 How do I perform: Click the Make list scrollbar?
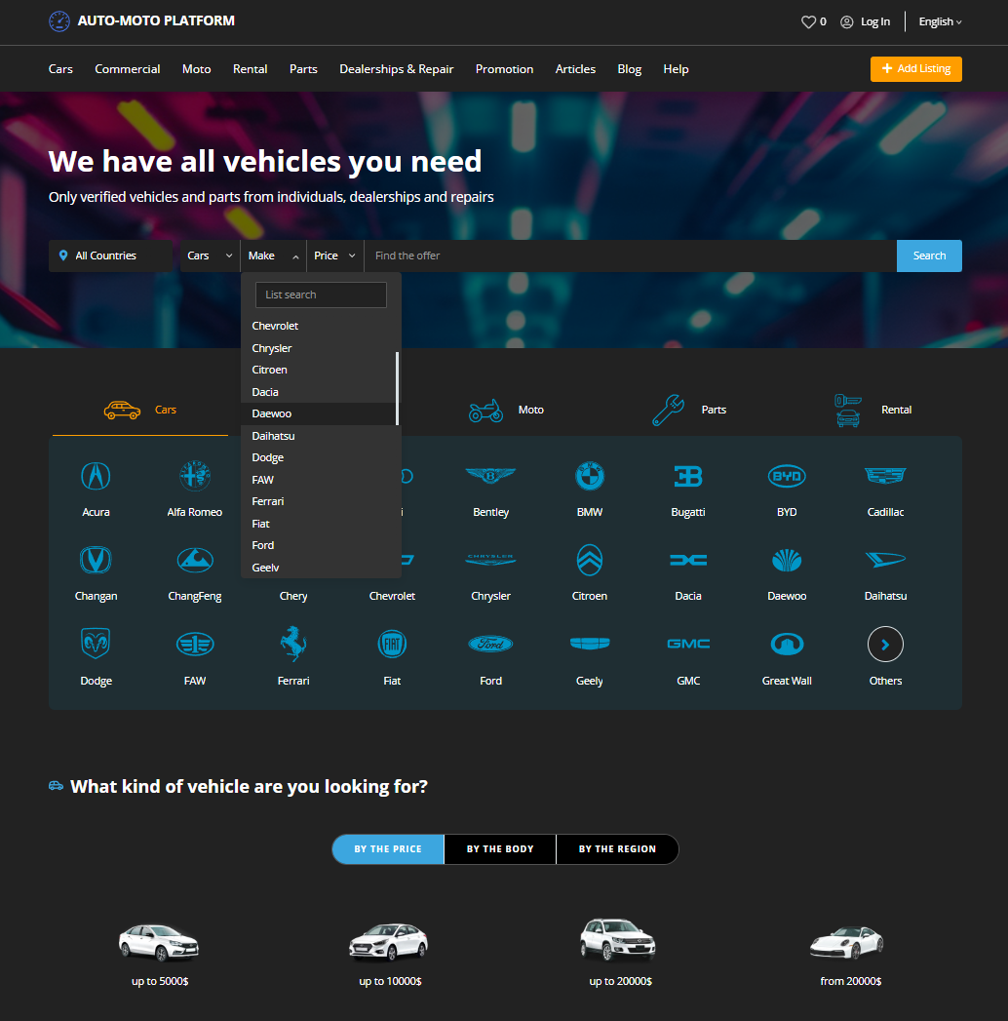coord(397,388)
